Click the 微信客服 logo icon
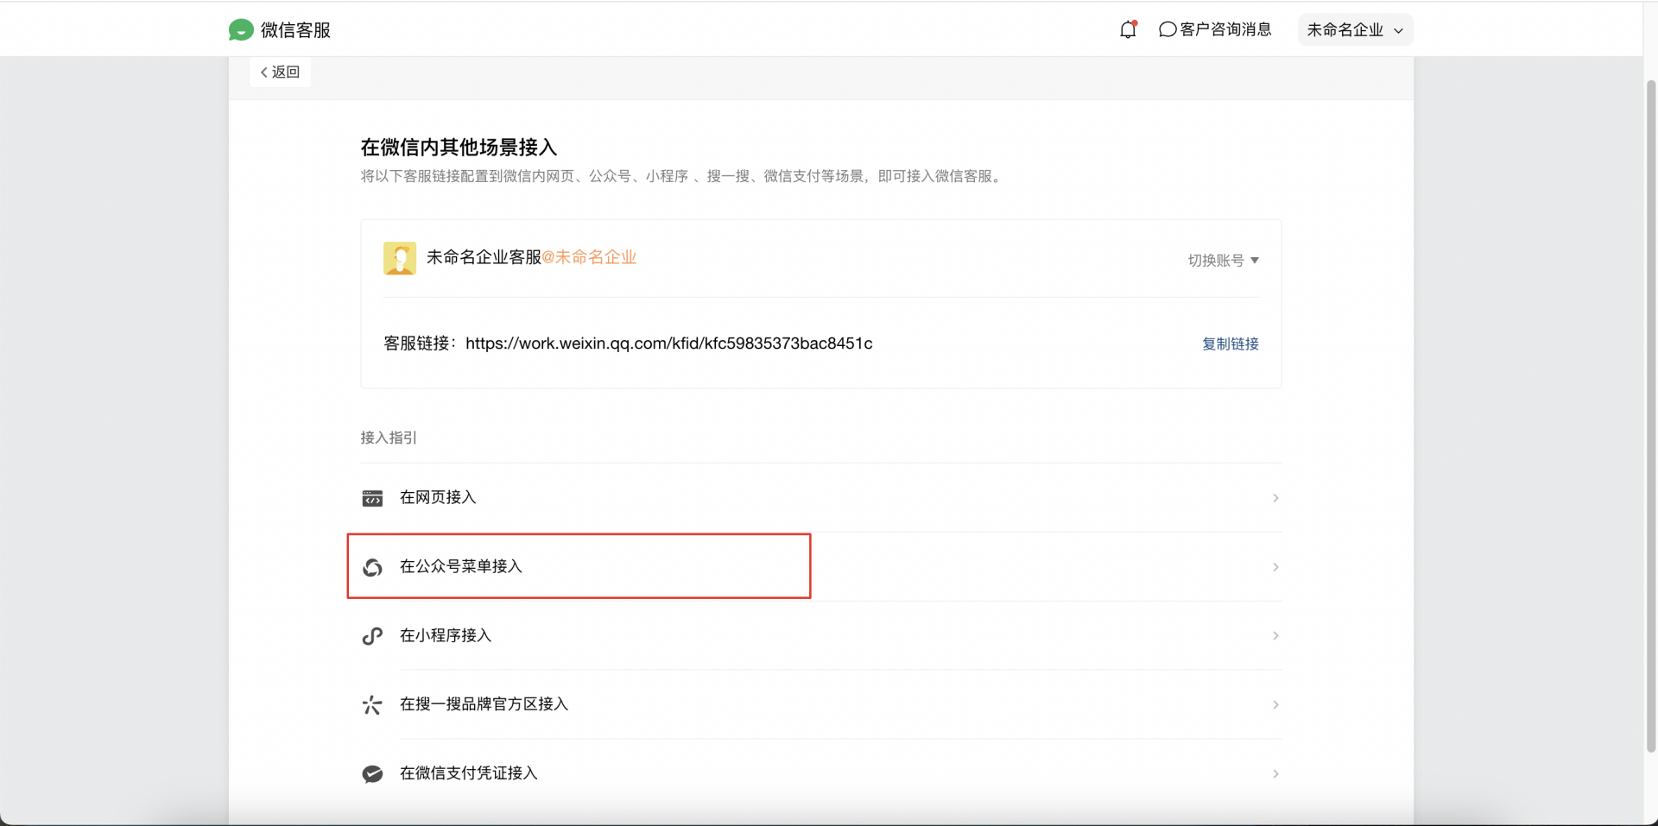This screenshot has width=1658, height=826. [x=241, y=28]
